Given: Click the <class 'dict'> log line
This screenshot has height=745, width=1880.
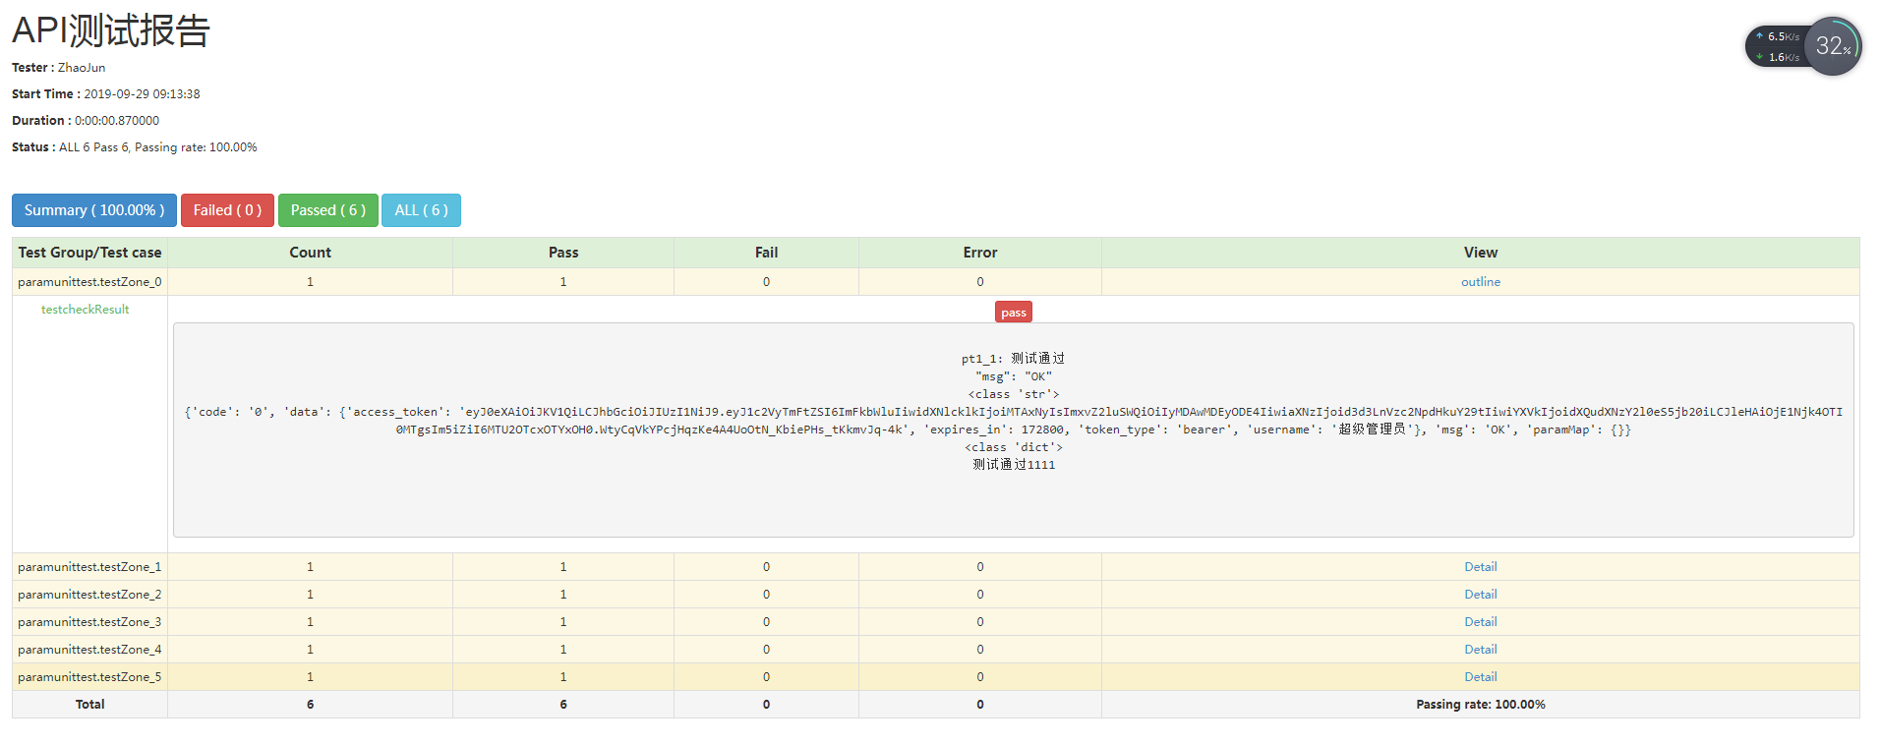Looking at the screenshot, I should pyautogui.click(x=1014, y=447).
